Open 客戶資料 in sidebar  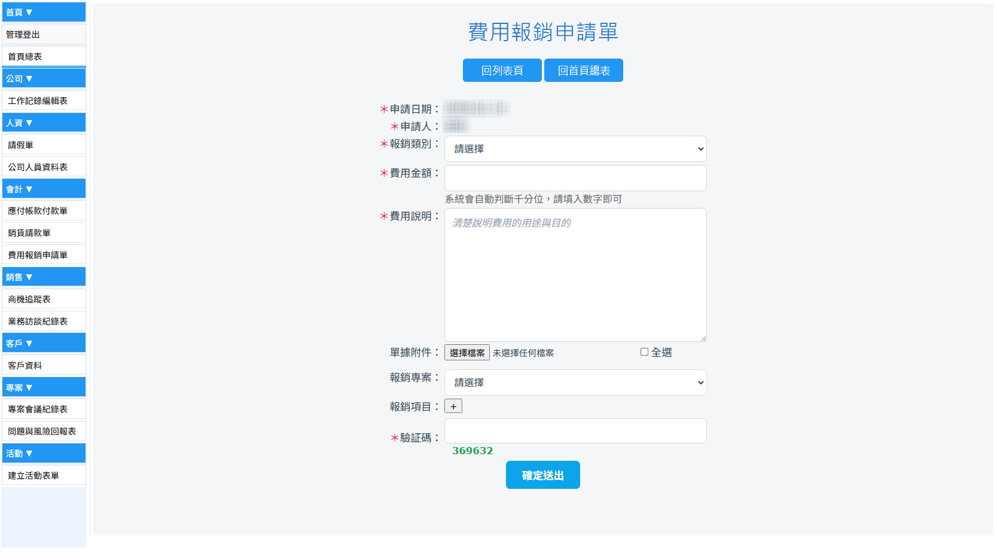coord(44,365)
